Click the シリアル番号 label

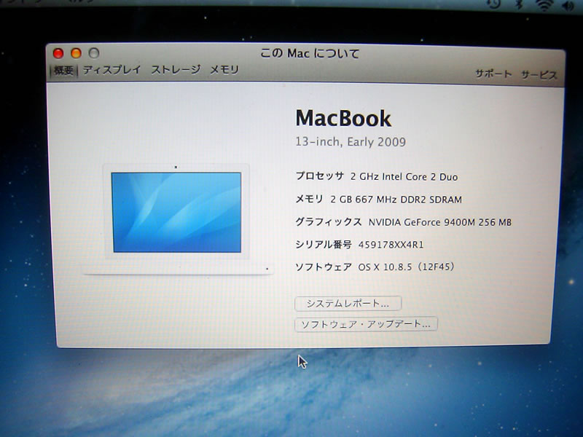tap(324, 245)
